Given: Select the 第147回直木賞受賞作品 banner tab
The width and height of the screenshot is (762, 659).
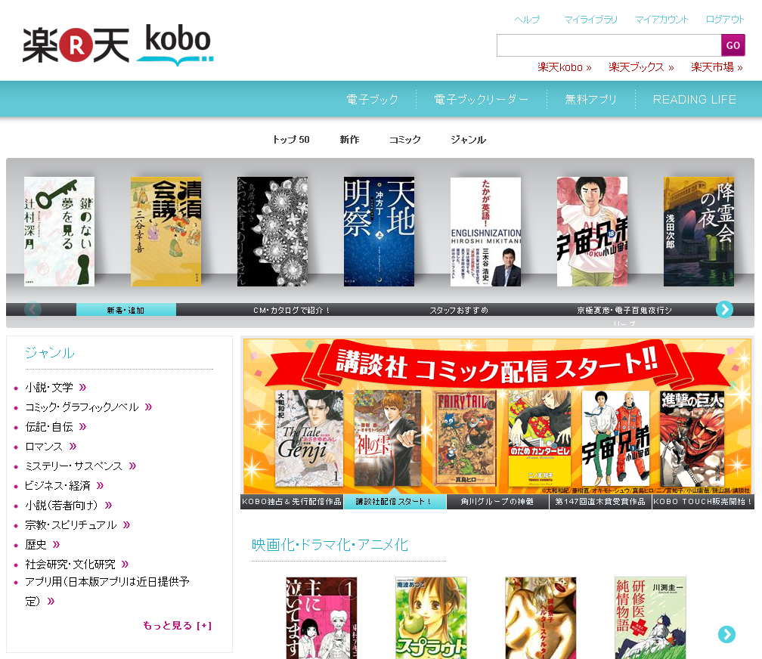Looking at the screenshot, I should click(600, 502).
